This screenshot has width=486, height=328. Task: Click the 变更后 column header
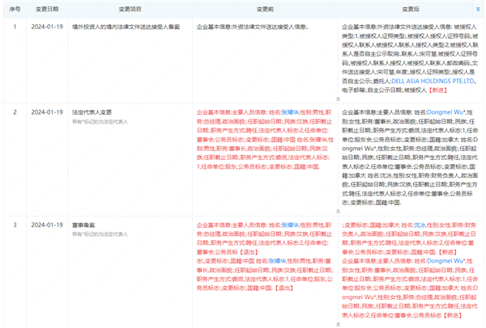pos(410,7)
